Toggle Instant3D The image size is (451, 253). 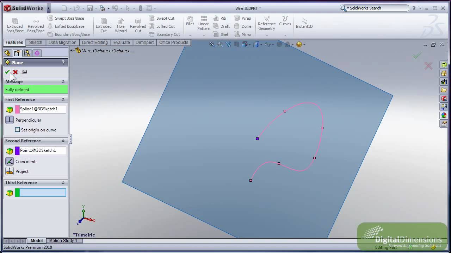304,23
